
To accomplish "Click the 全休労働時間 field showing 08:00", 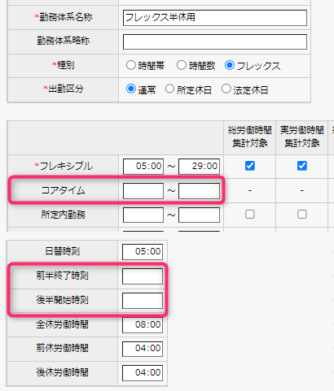I will [x=143, y=325].
